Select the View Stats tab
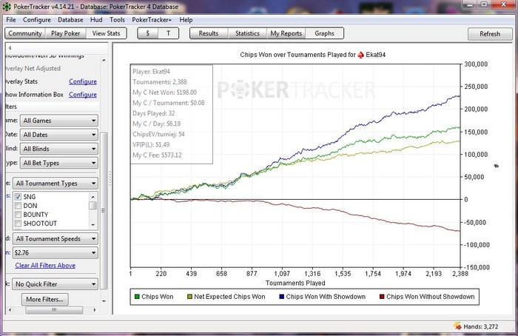Image resolution: width=518 pixels, height=336 pixels. click(x=106, y=33)
